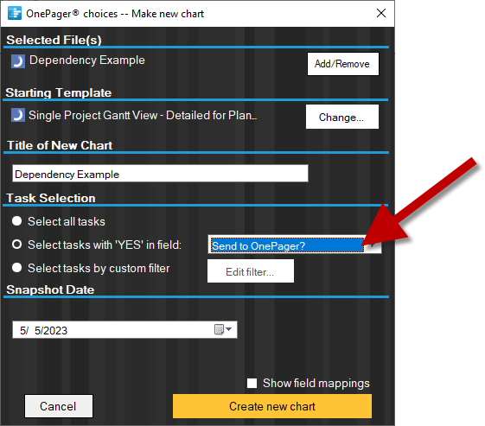Click the 'Single Project Gantt View' template name
Image resolution: width=485 pixels, height=426 pixels.
143,115
